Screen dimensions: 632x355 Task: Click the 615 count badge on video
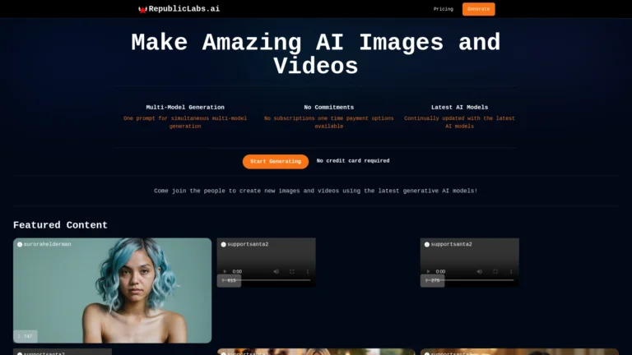tap(229, 280)
